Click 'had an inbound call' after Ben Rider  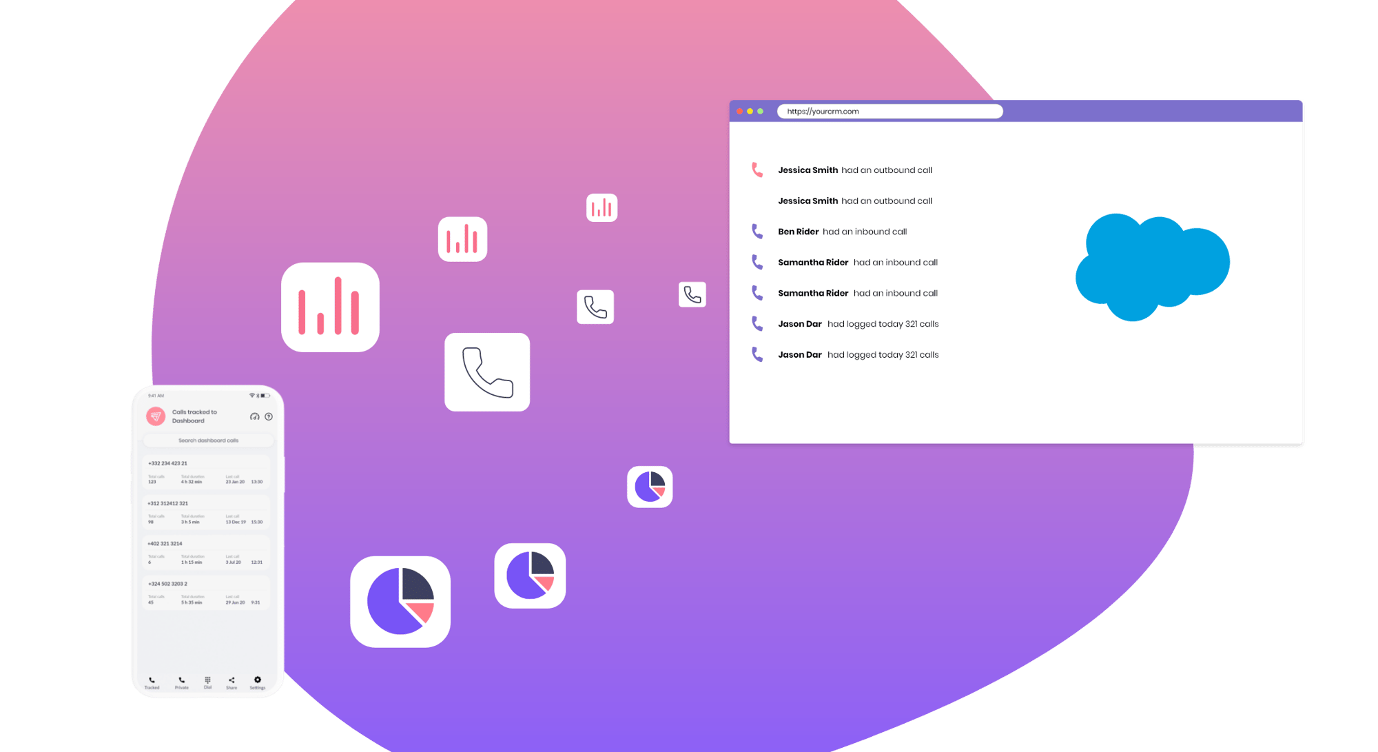[864, 232]
